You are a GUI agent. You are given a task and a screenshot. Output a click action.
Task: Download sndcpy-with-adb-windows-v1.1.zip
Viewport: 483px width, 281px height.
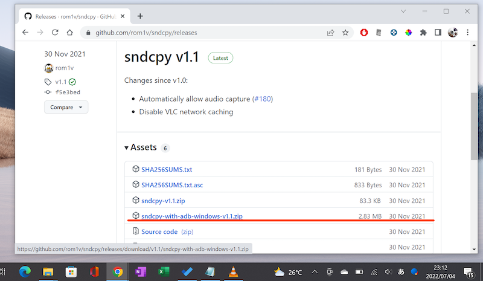[192, 216]
